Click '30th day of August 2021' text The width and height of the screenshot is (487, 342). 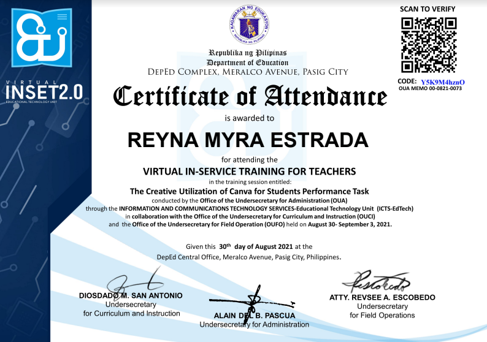(x=256, y=246)
